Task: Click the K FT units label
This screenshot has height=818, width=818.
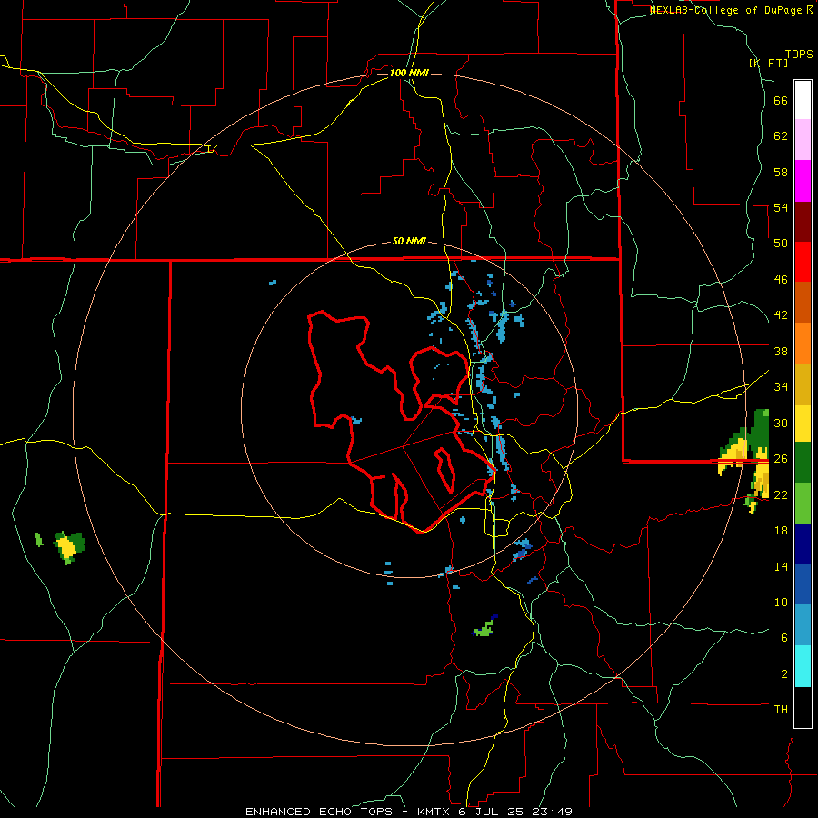Action: click(x=768, y=63)
